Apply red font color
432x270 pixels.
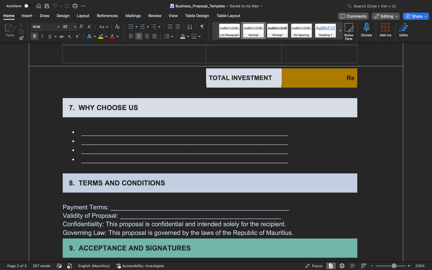(x=112, y=36)
